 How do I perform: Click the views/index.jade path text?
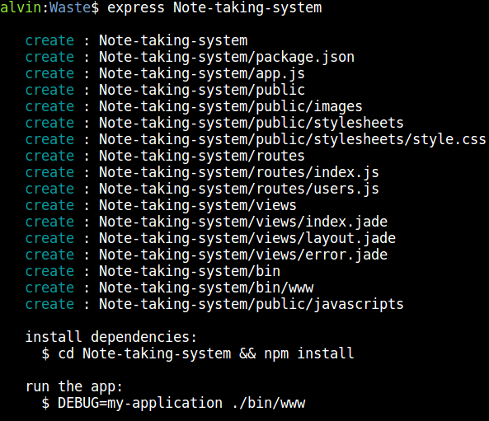coord(322,222)
